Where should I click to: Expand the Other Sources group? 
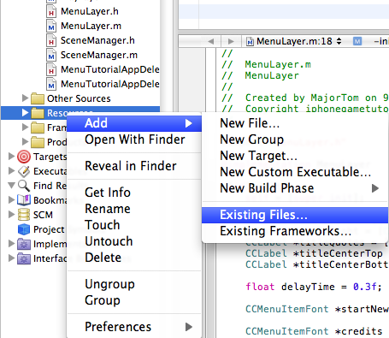(x=25, y=98)
